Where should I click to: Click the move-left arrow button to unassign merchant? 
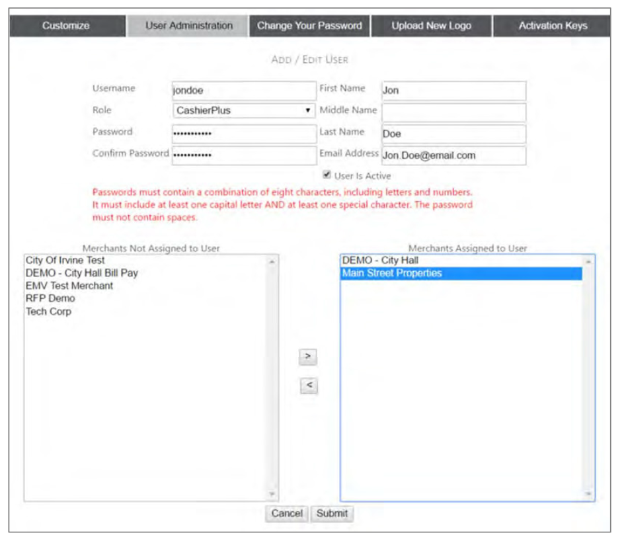[x=308, y=384]
